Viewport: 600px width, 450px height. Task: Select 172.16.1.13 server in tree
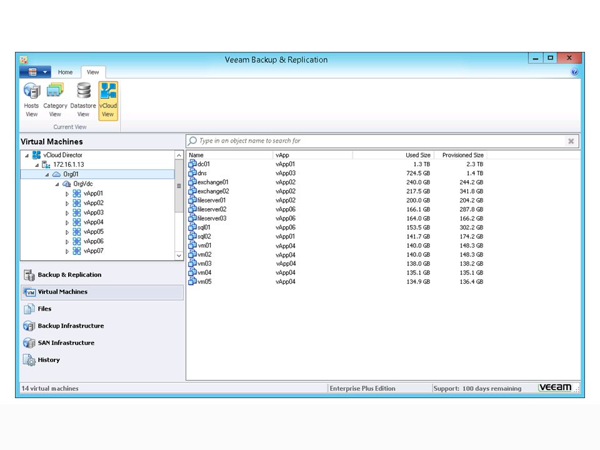69,164
